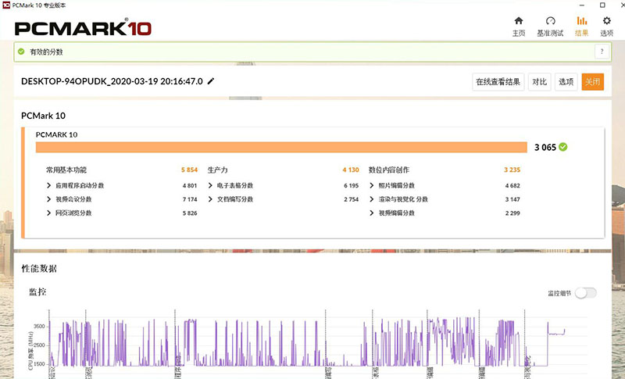Click the PCMARK 10 logo
This screenshot has height=379, width=625.
coord(83,27)
